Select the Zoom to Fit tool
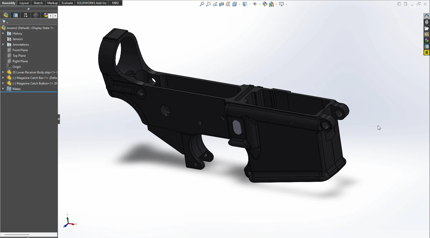This screenshot has width=430, height=238. (x=202, y=4)
